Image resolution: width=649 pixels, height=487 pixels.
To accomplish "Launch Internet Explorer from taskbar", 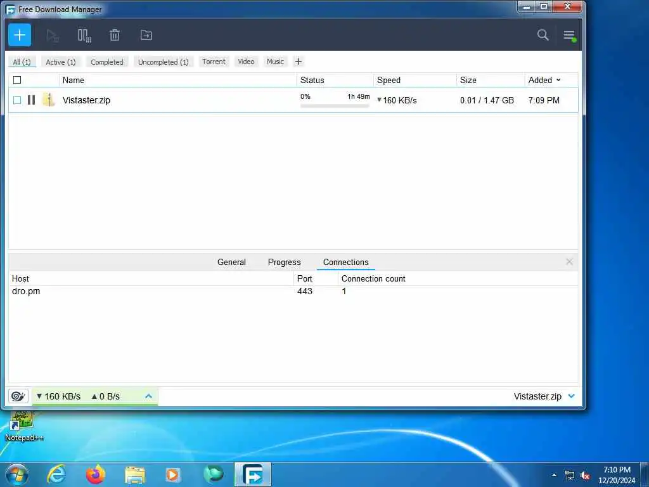I will (56, 474).
